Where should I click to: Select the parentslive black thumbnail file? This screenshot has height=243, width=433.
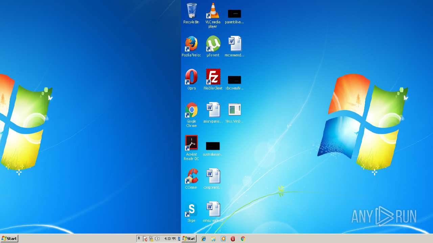(x=234, y=17)
